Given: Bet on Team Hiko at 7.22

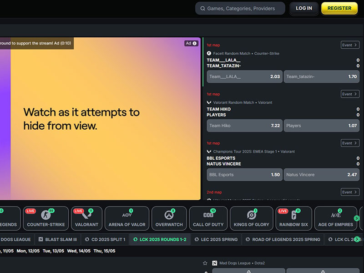Looking at the screenshot, I should coord(244,126).
